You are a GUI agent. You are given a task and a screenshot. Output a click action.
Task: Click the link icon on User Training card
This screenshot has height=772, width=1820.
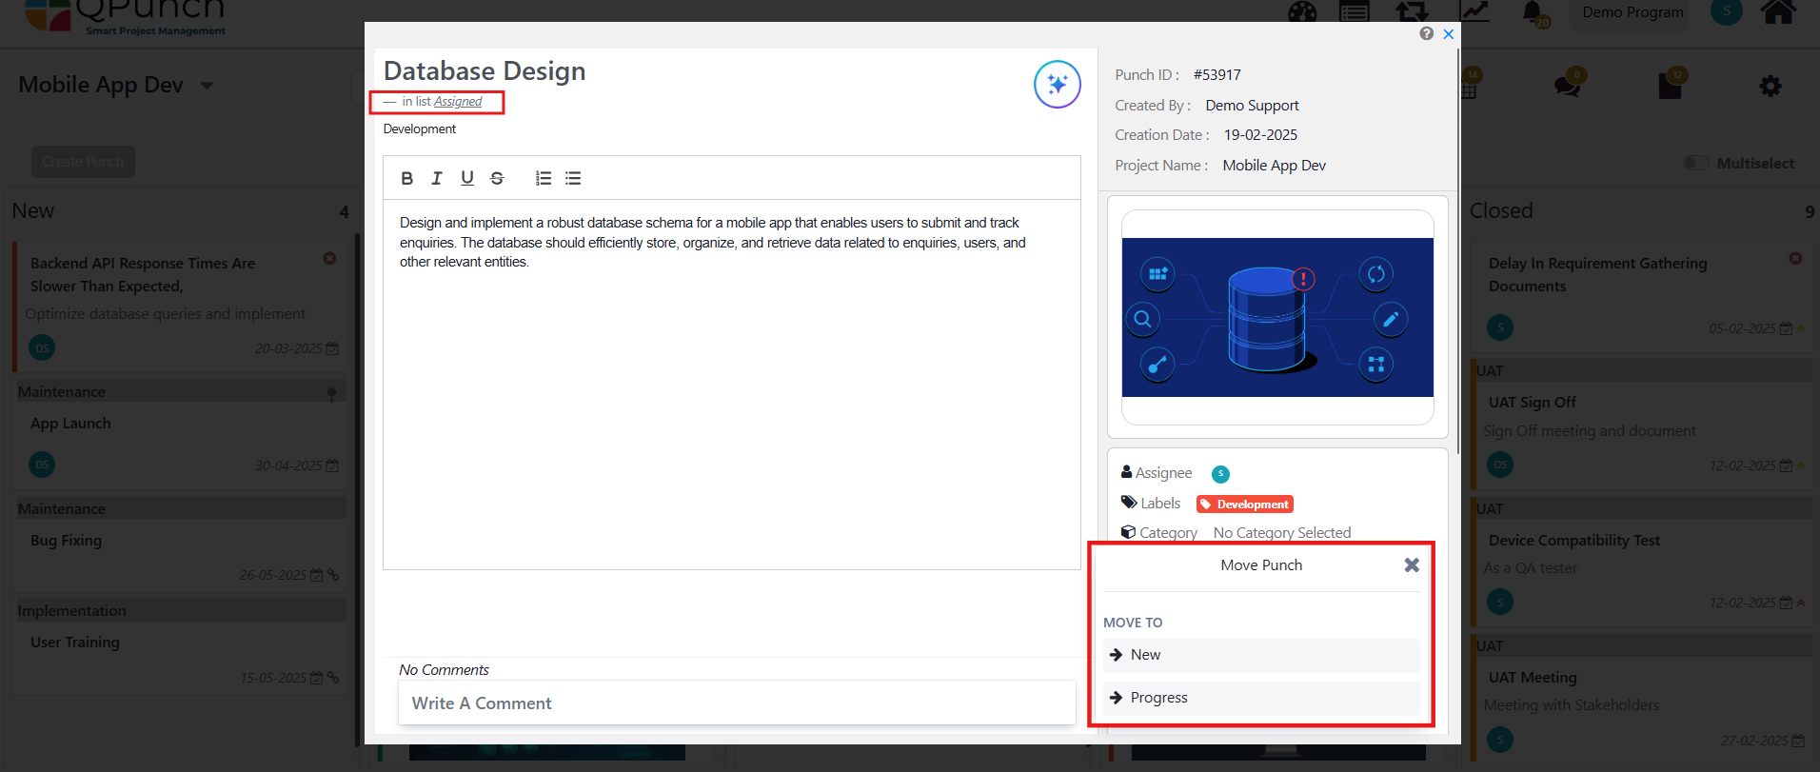[333, 678]
